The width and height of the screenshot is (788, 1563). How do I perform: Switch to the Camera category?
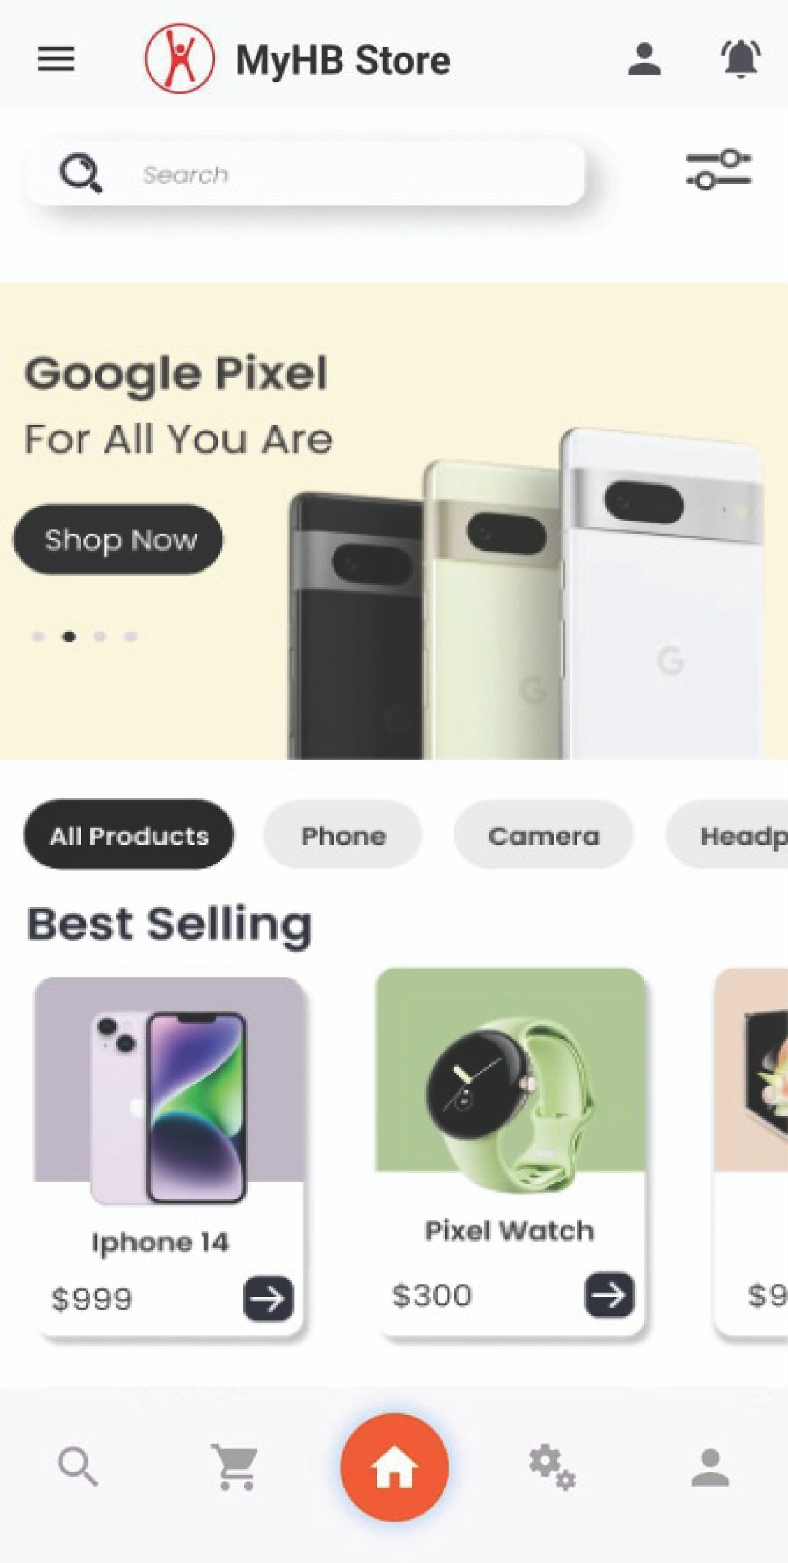pyautogui.click(x=544, y=835)
